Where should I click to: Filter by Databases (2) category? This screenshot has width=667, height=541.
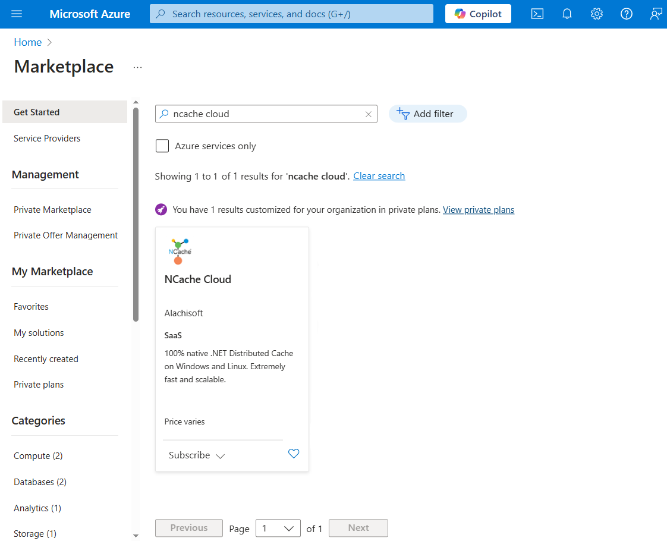(40, 482)
